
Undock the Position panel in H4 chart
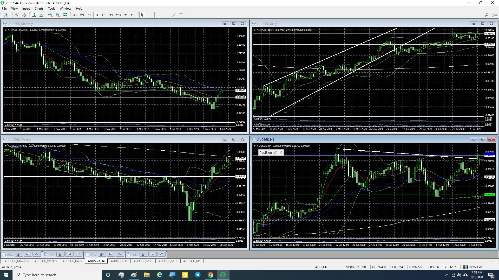(276, 152)
